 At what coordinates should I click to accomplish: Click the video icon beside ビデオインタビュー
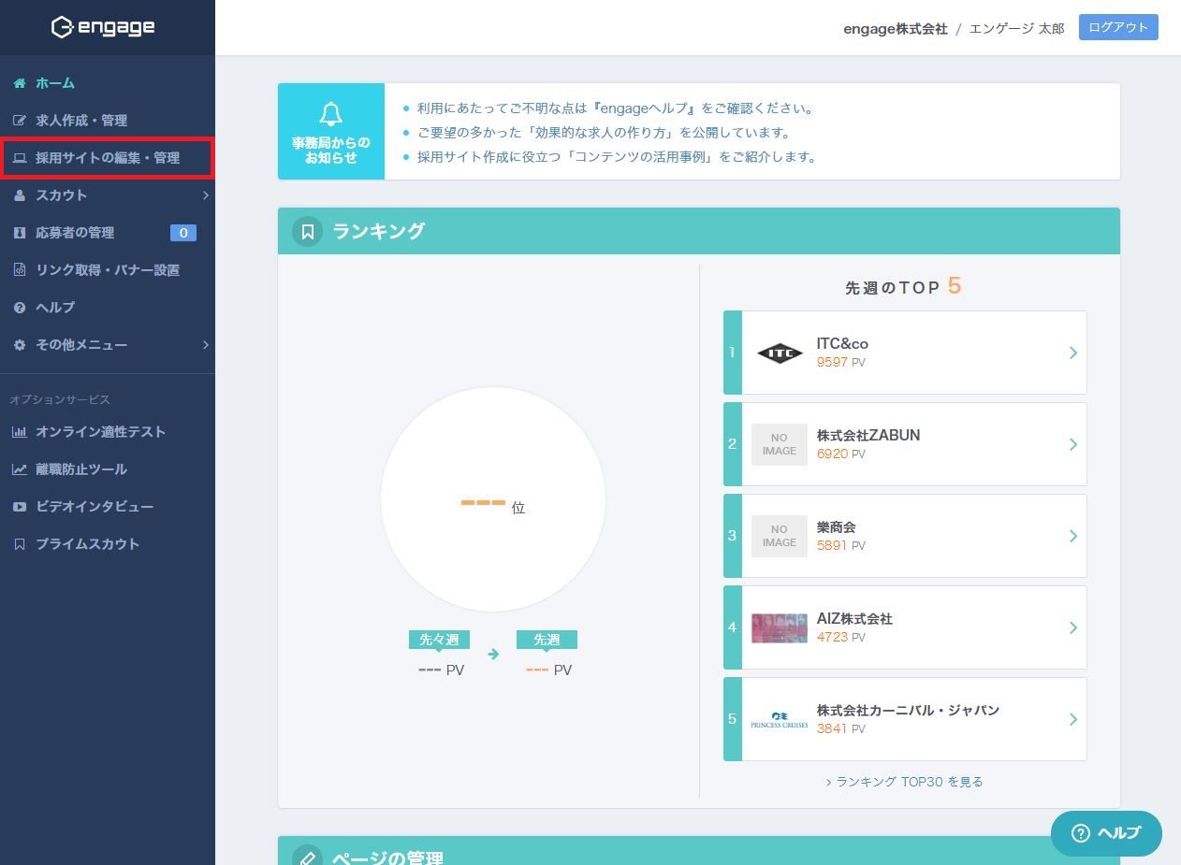pos(19,507)
